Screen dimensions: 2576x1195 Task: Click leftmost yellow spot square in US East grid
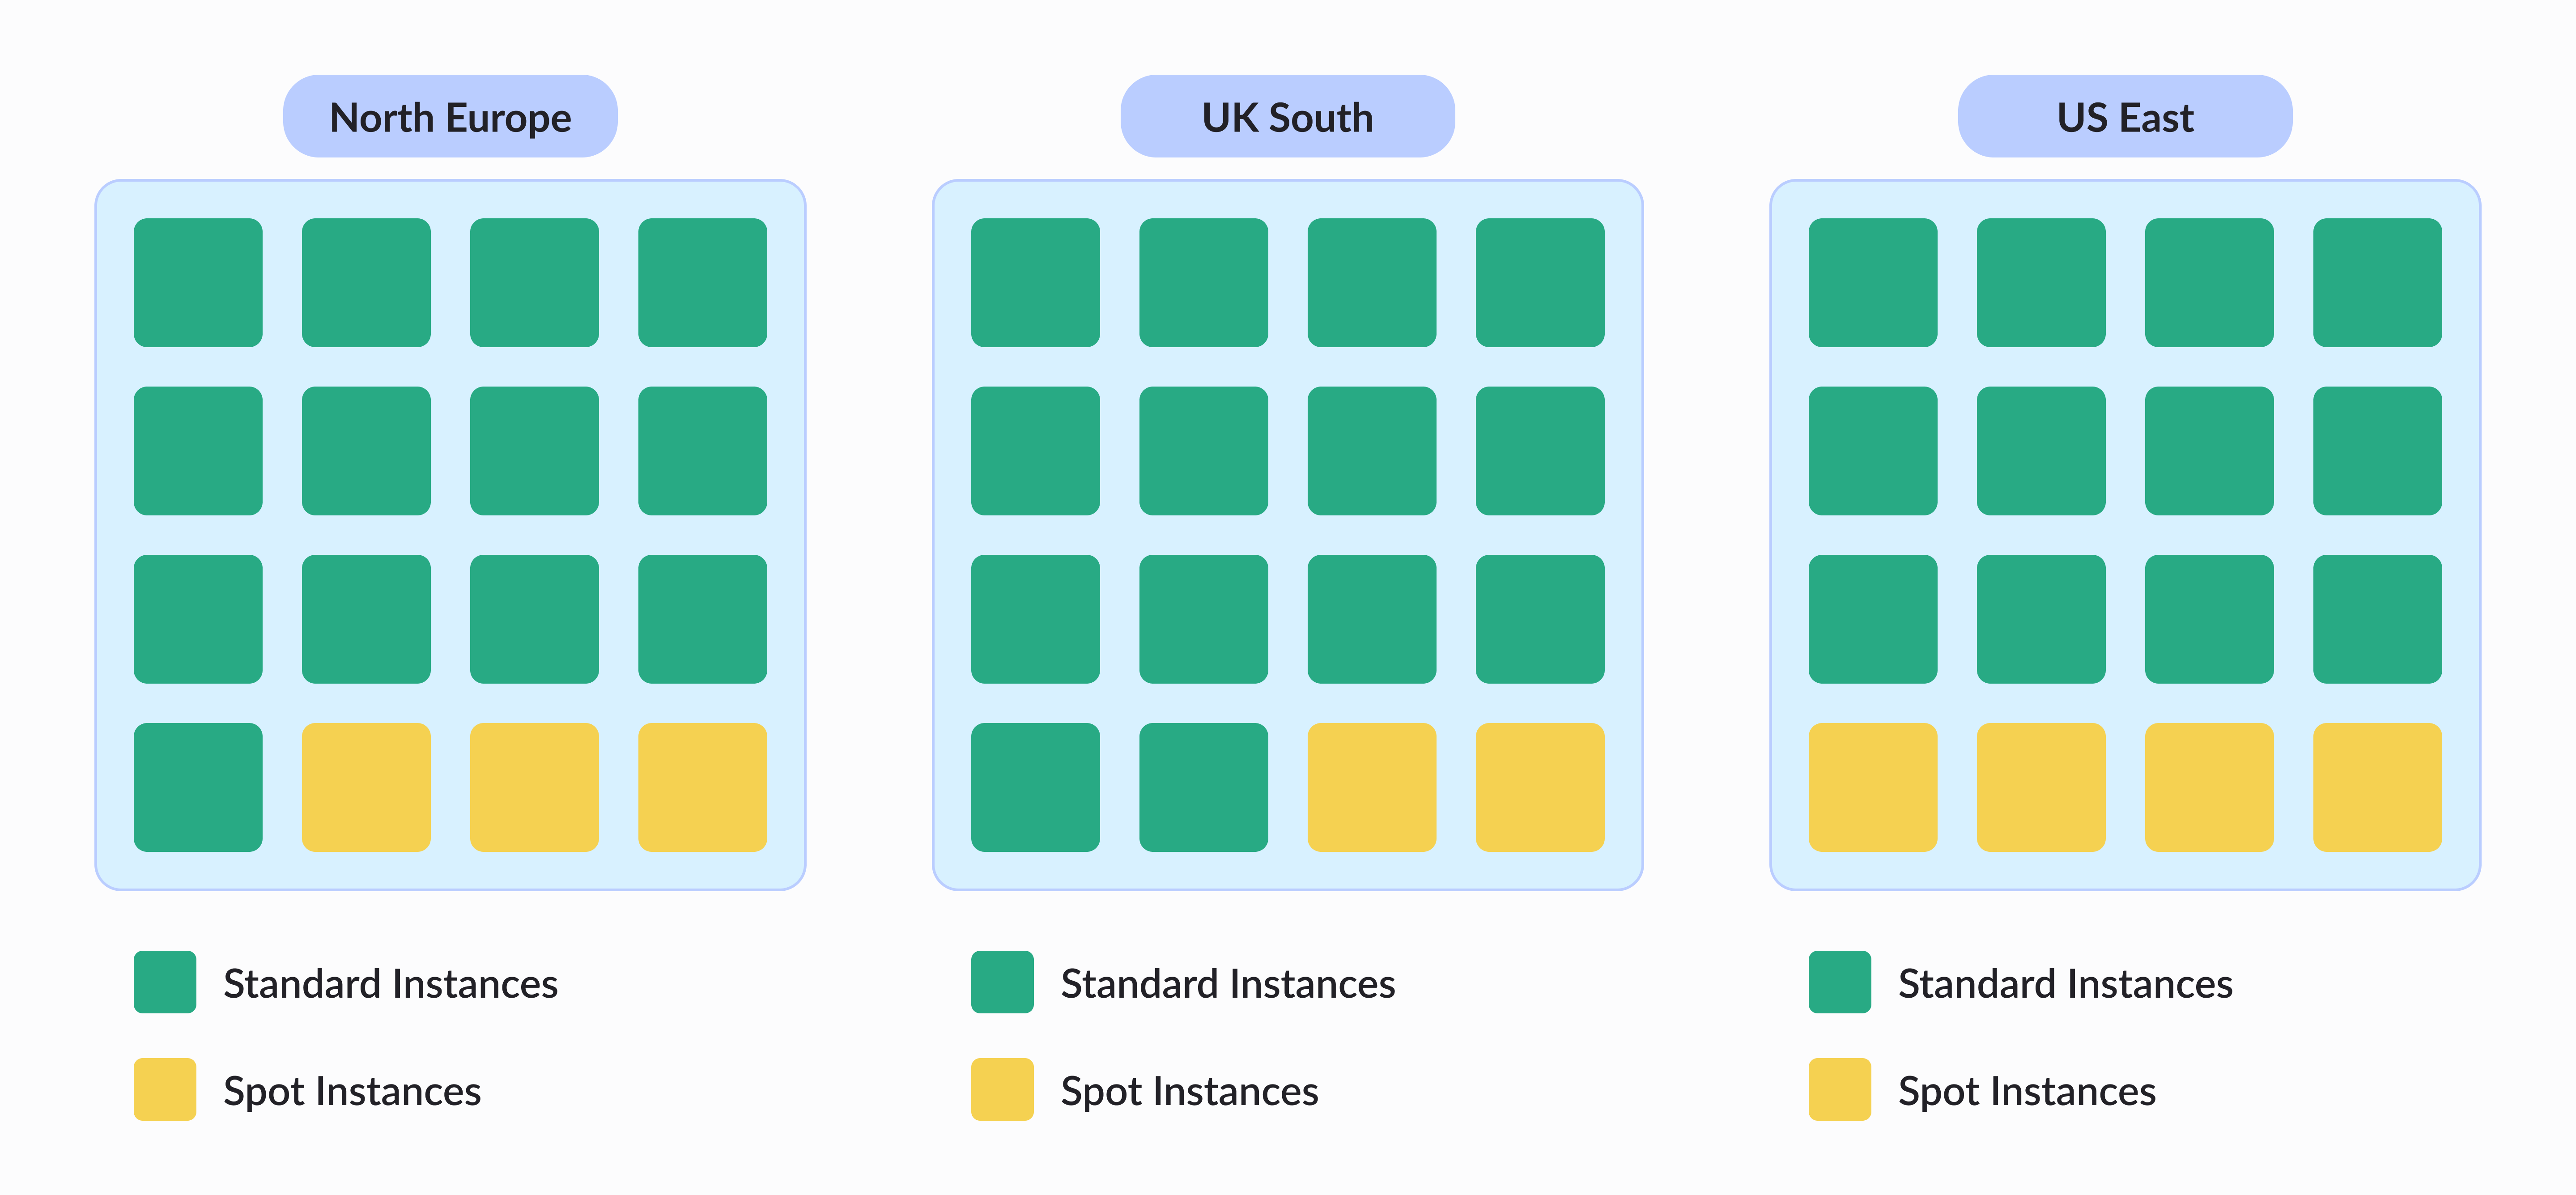pyautogui.click(x=1873, y=787)
